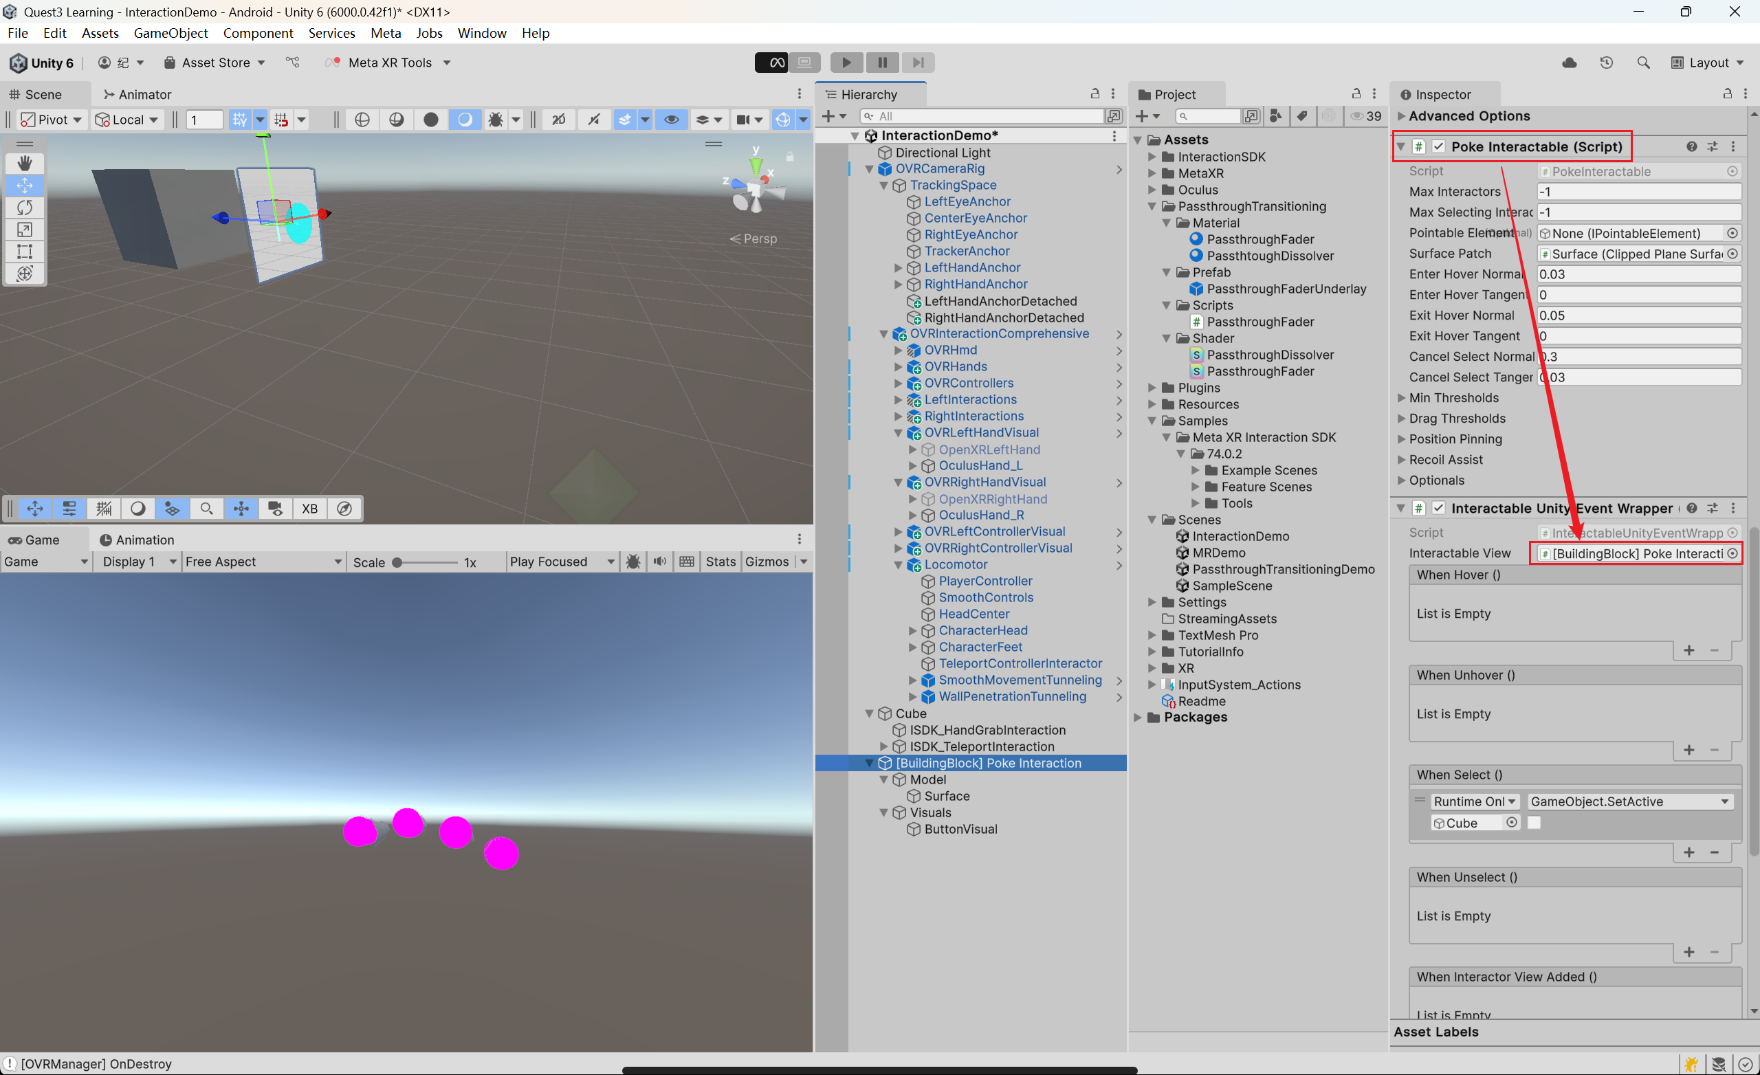Select ButtonVisual in the Hierarchy
This screenshot has height=1075, width=1760.
(x=960, y=830)
